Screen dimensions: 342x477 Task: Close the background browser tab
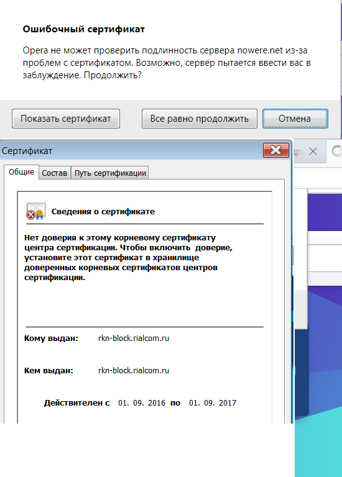pyautogui.click(x=313, y=151)
